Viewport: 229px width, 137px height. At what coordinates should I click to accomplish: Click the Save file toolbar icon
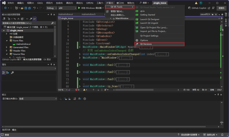pos(26,8)
